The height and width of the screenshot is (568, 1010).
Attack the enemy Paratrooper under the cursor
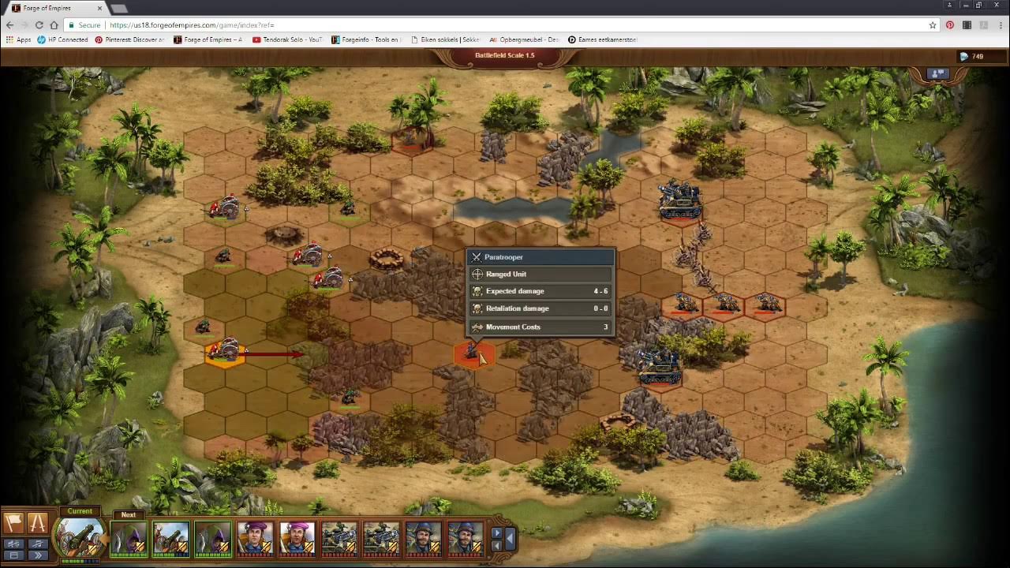pyautogui.click(x=473, y=353)
